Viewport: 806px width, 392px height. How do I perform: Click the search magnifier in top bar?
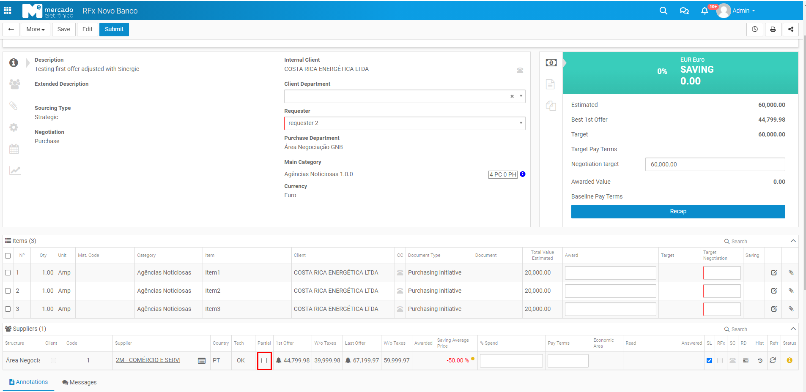click(x=663, y=11)
